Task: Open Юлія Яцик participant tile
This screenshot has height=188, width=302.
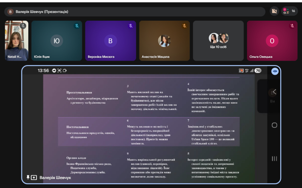Action: [x=57, y=41]
